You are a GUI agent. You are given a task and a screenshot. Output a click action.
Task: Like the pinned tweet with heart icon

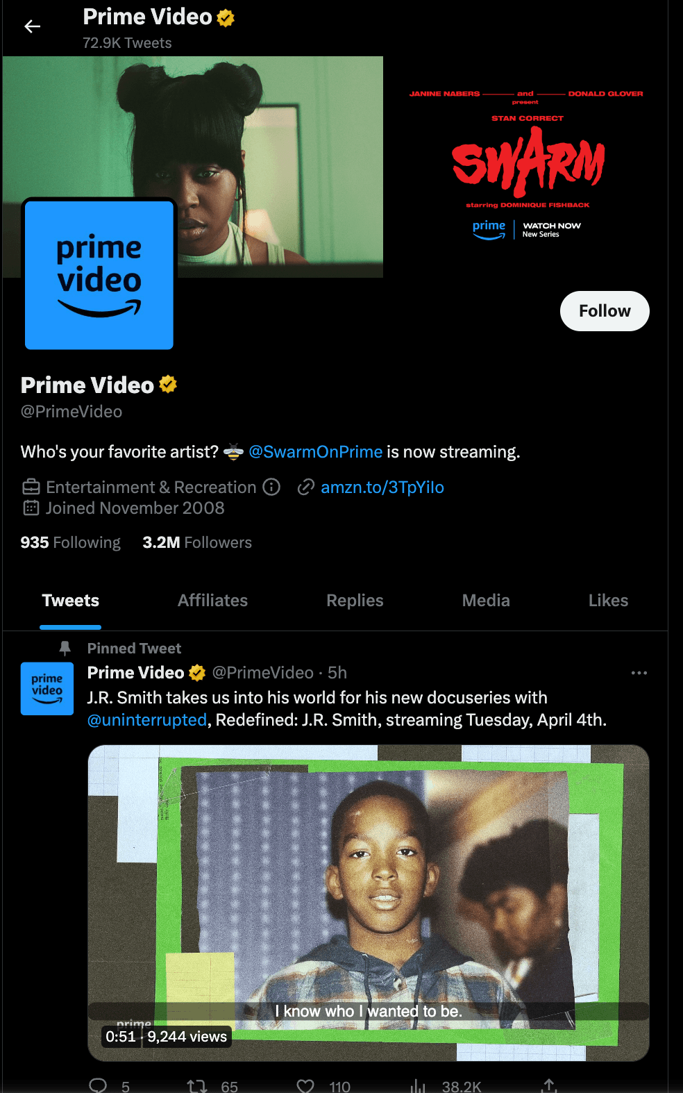305,1085
